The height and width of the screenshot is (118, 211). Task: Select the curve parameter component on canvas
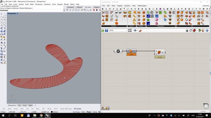(118, 51)
